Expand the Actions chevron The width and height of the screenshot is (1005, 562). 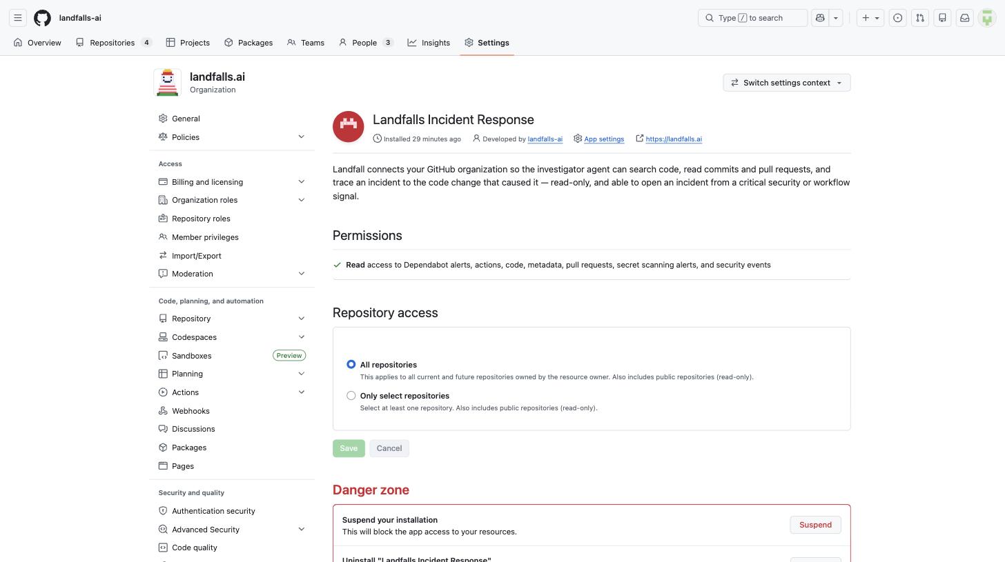click(301, 392)
